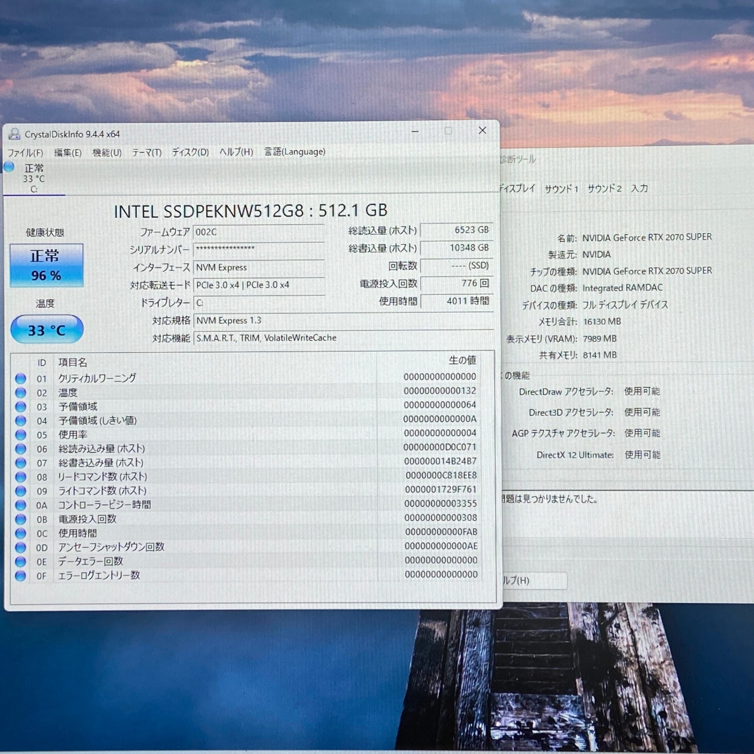The width and height of the screenshot is (754, 754).
Task: Select the 予備領域 (しきい値) row
Action: pos(245,420)
